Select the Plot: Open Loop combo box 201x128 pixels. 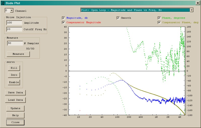pyautogui.click(x=135, y=10)
